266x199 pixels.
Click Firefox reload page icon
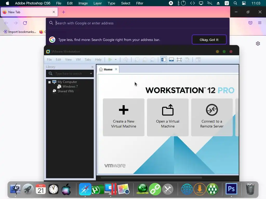click(25, 23)
